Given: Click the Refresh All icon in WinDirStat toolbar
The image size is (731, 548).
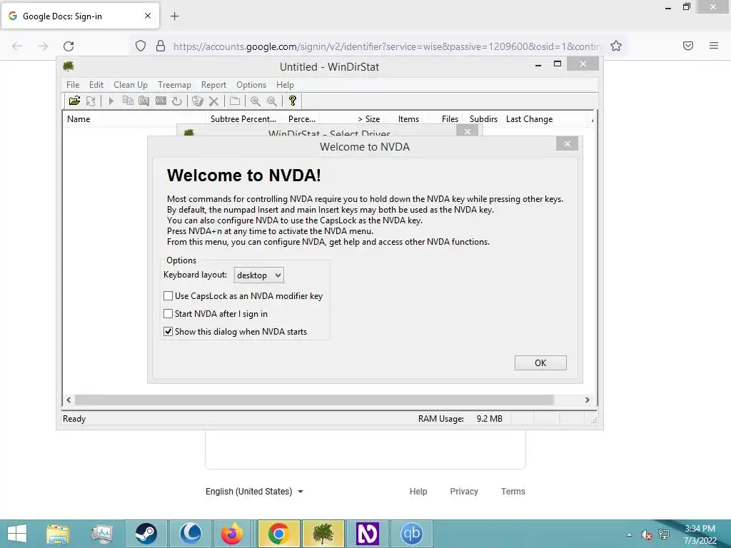Looking at the screenshot, I should point(91,101).
